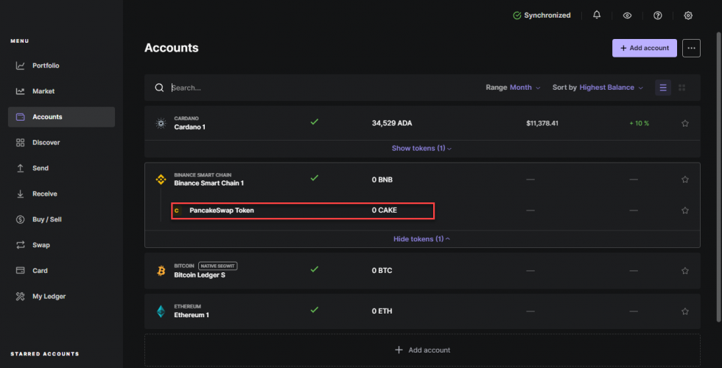
Task: Open Sort by Highest Balance dropdown
Action: click(x=597, y=88)
